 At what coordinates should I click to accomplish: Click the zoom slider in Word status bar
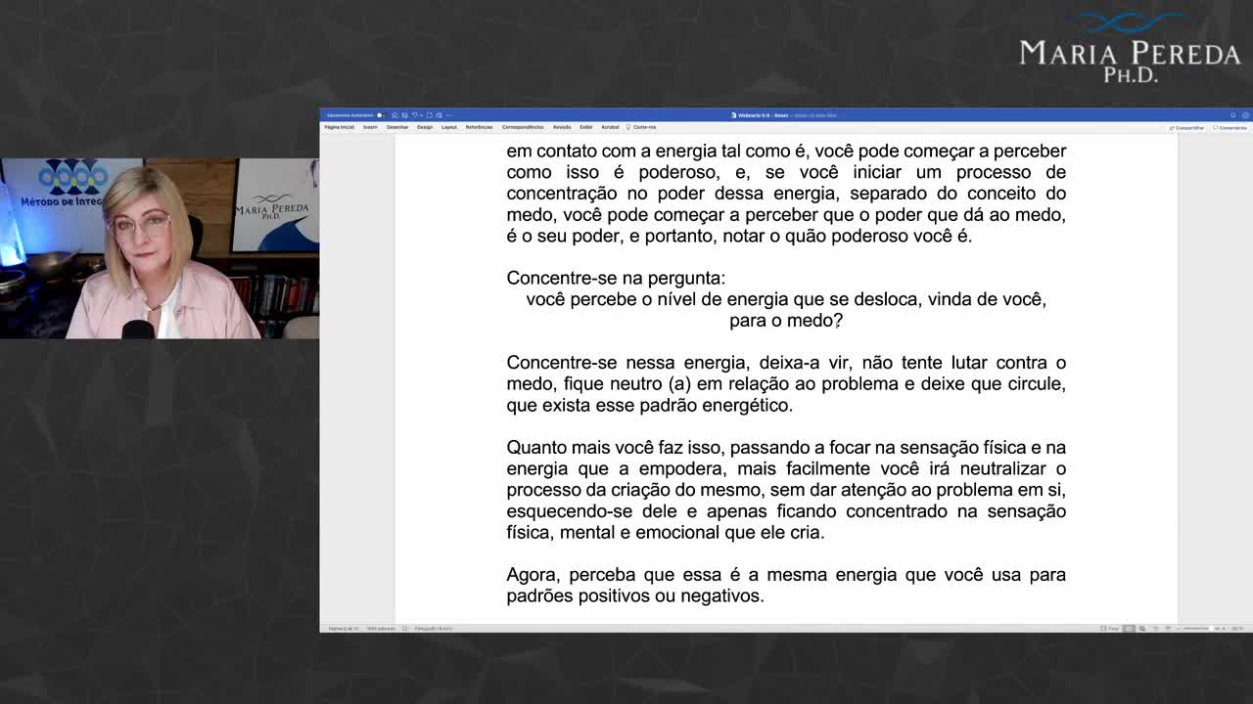point(1199,629)
